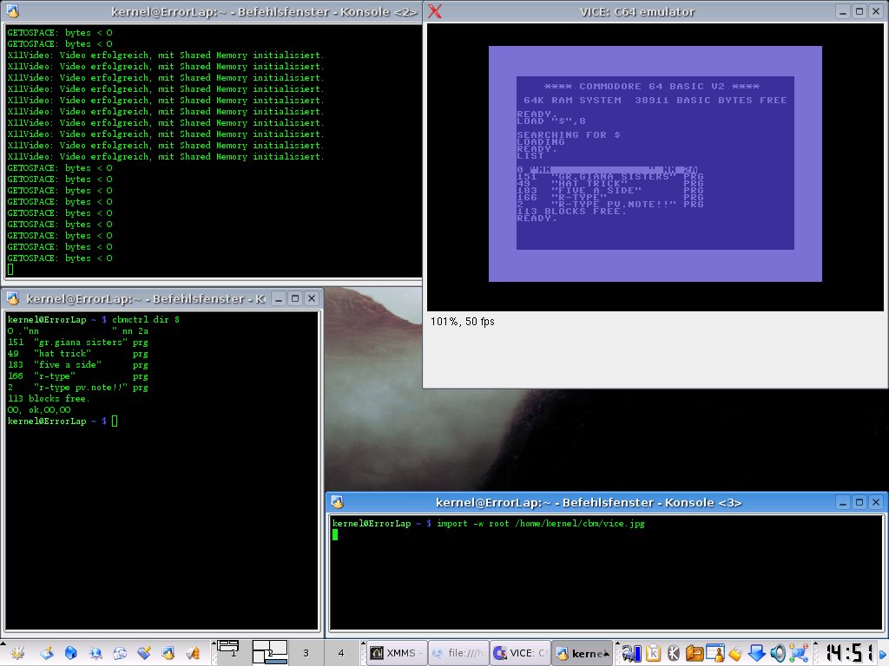Click 'HAT TRICK' entry in VICE listing
This screenshot has height=666, width=889.
(589, 184)
